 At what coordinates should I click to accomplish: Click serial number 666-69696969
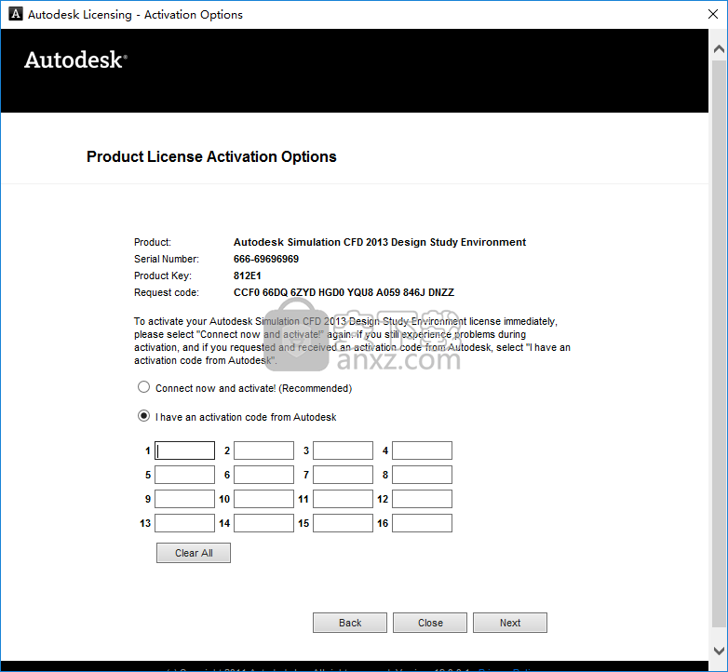click(x=266, y=259)
